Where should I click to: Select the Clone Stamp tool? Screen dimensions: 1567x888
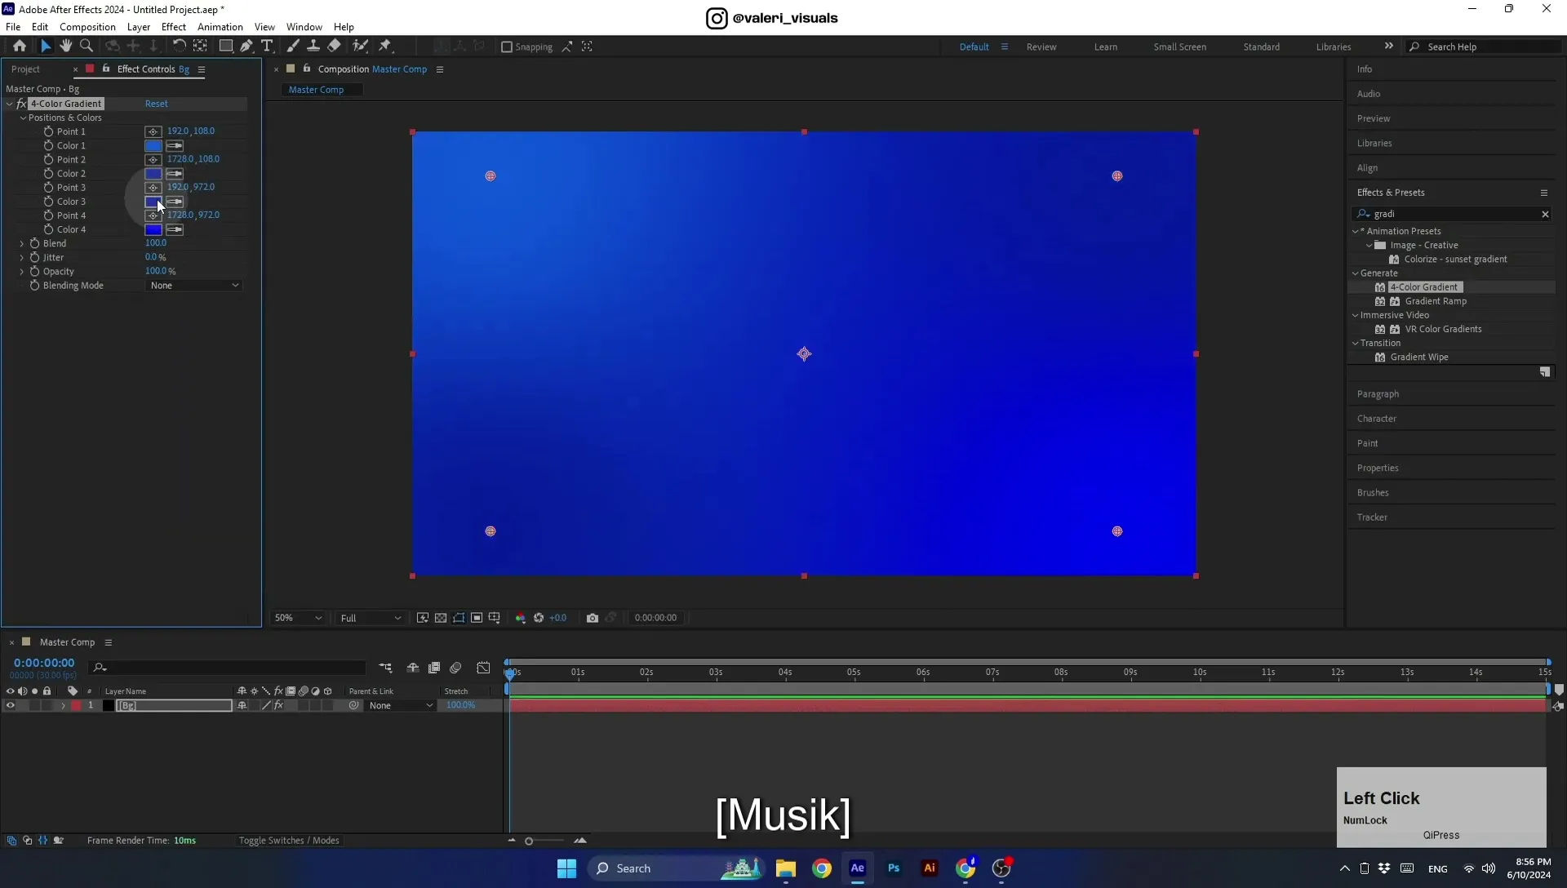click(313, 47)
